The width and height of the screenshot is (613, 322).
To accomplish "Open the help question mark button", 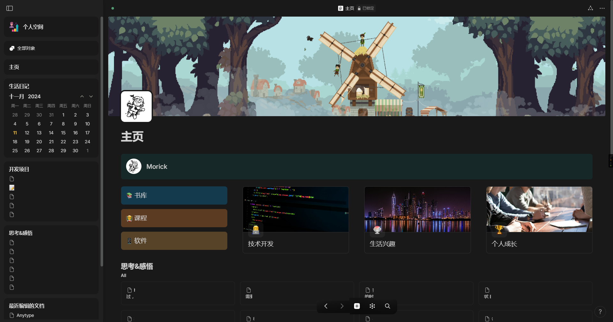I will tap(600, 312).
